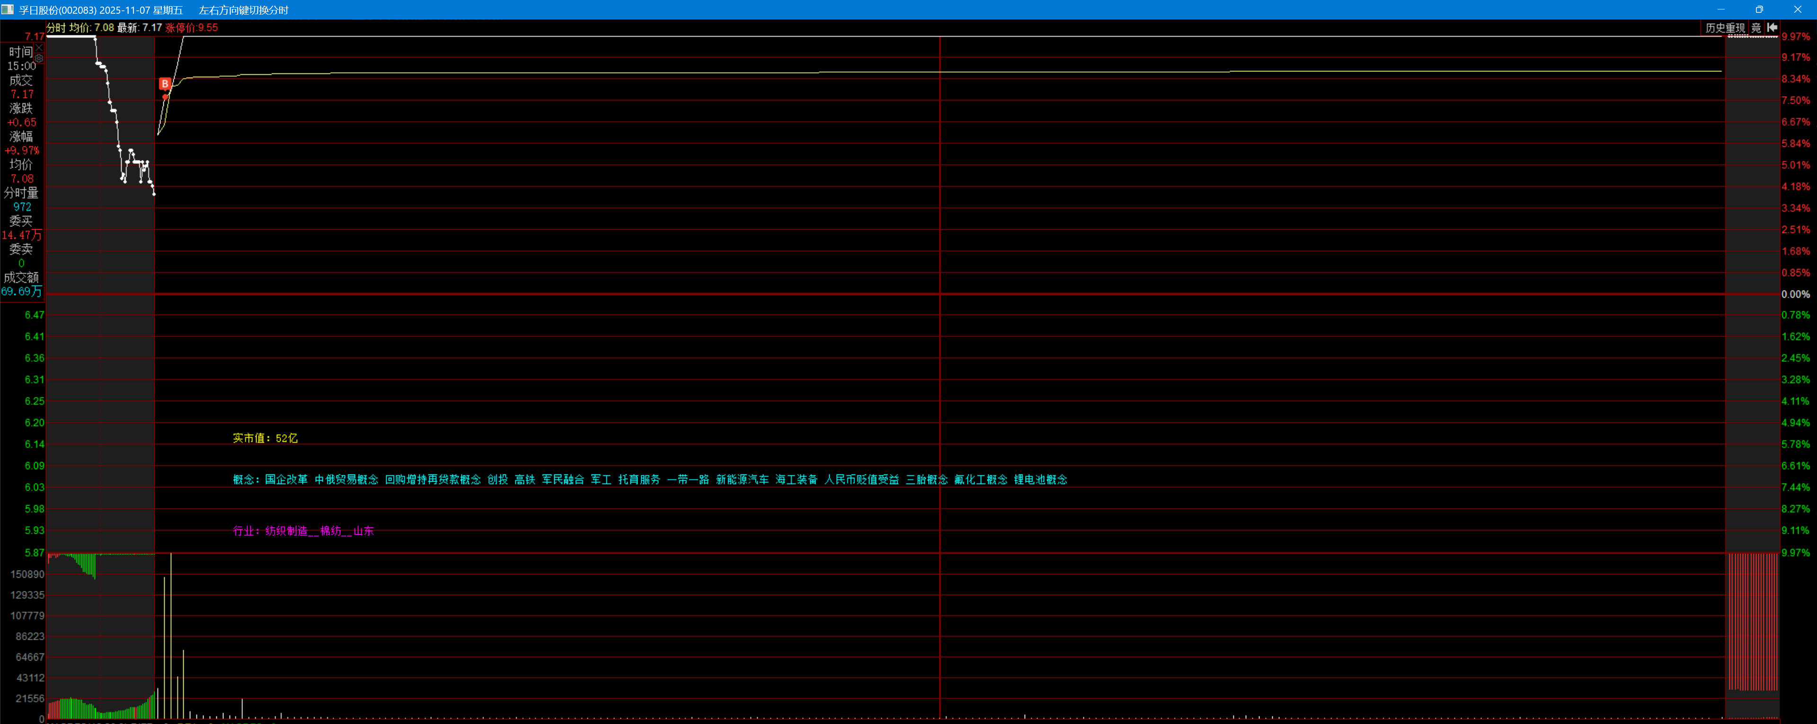Open settings gear in the info panel

[39, 59]
